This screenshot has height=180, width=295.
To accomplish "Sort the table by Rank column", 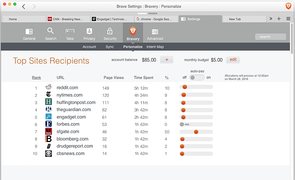I will [37, 77].
